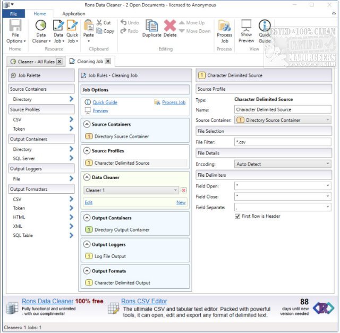Open the Rons CSV Editor link

pos(144,301)
